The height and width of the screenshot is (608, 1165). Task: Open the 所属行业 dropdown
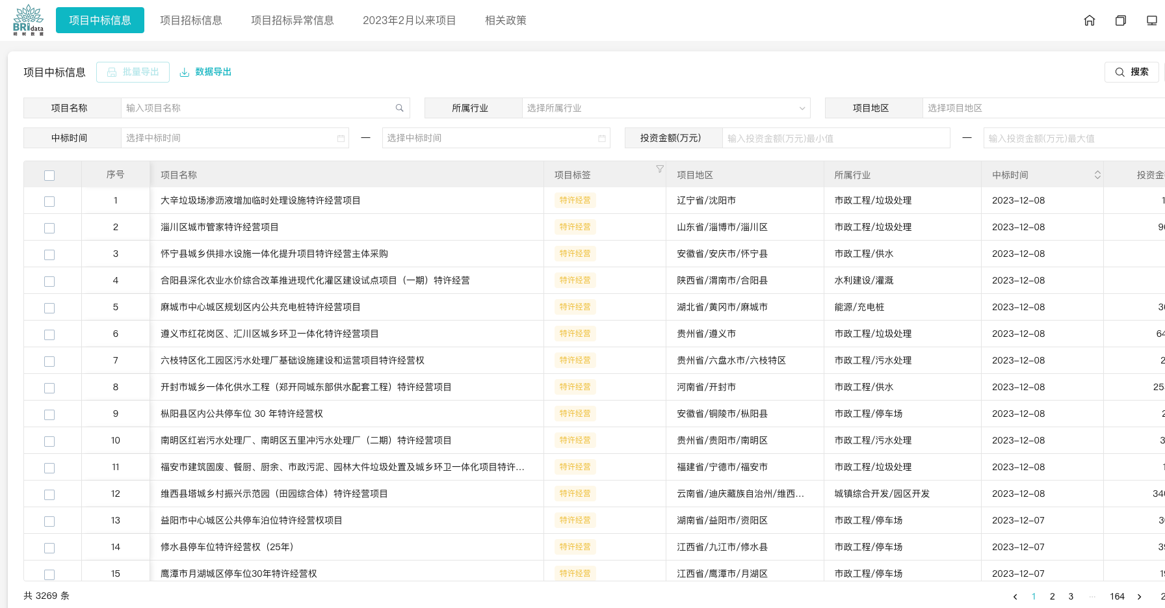(666, 108)
